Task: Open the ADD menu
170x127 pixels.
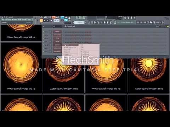Action: click(x=10, y=20)
